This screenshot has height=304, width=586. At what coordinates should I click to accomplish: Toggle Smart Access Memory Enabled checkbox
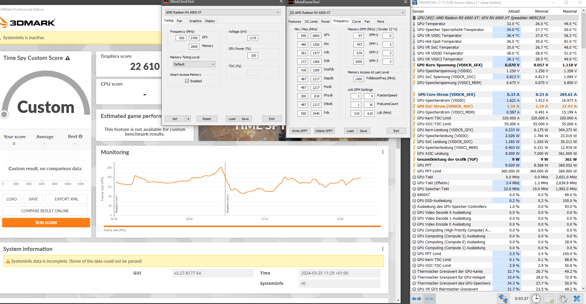(187, 81)
